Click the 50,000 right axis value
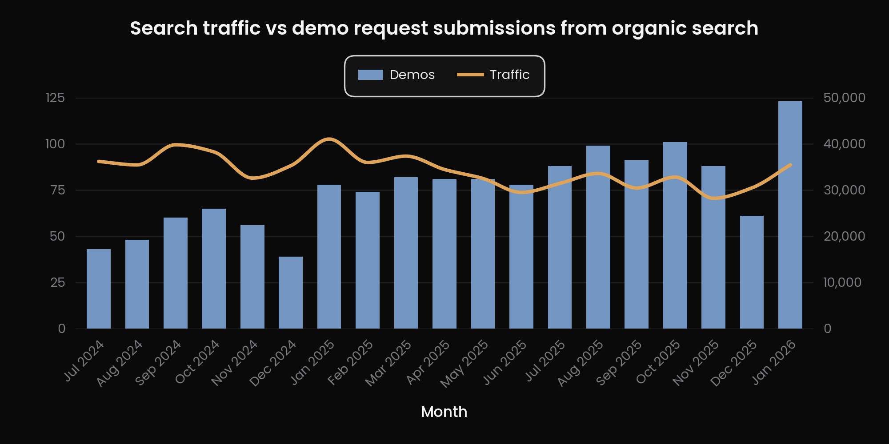This screenshot has height=444, width=889. click(x=845, y=98)
